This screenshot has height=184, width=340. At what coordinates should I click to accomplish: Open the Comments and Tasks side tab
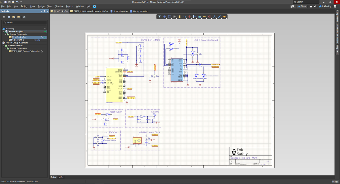337,33
